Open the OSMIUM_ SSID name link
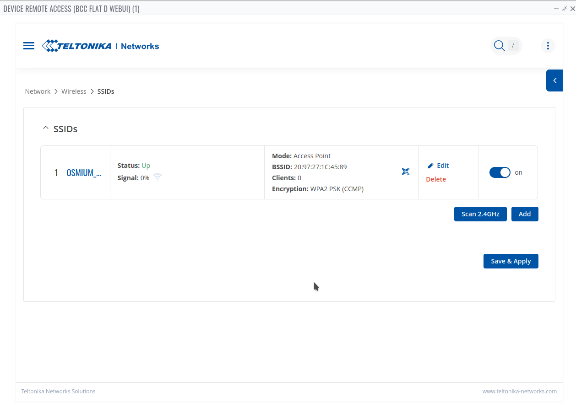 pos(84,172)
